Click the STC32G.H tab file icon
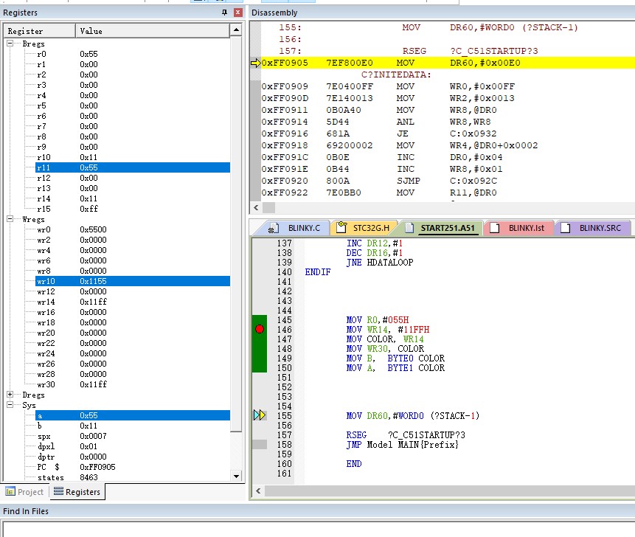635x537 pixels. (x=341, y=228)
